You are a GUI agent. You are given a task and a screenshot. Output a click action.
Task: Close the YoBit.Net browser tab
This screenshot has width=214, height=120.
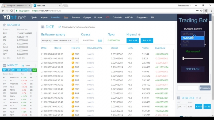coord(60,6)
